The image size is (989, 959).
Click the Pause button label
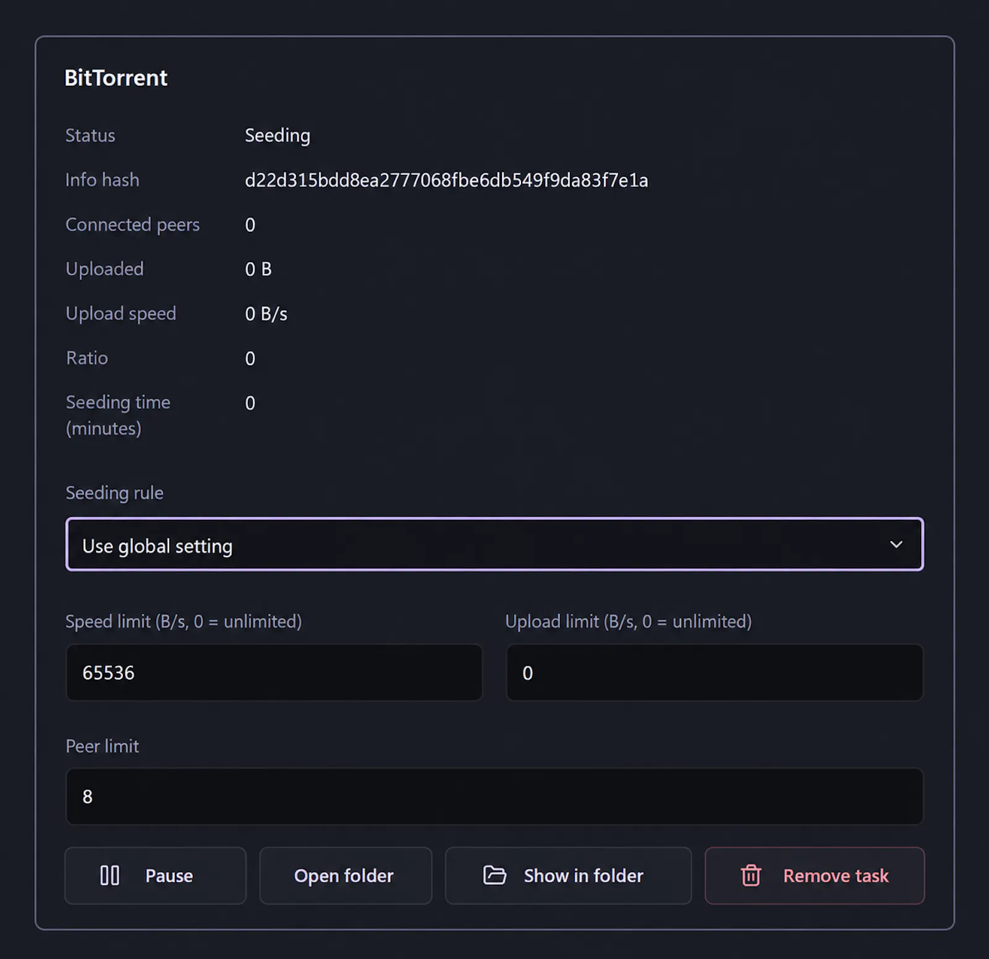169,876
